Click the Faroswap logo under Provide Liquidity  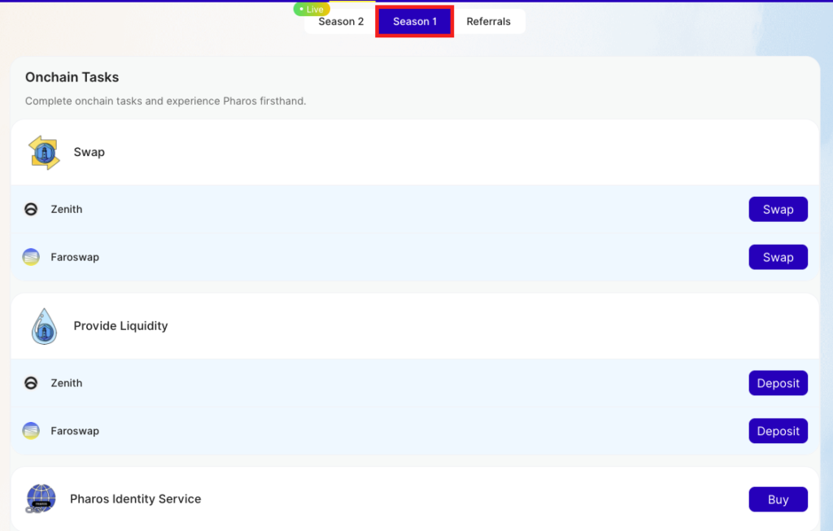coord(31,431)
